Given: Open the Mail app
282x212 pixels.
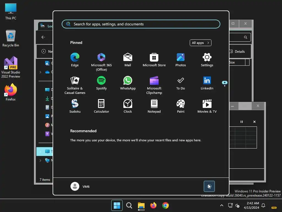Looking at the screenshot, I should point(128,60).
